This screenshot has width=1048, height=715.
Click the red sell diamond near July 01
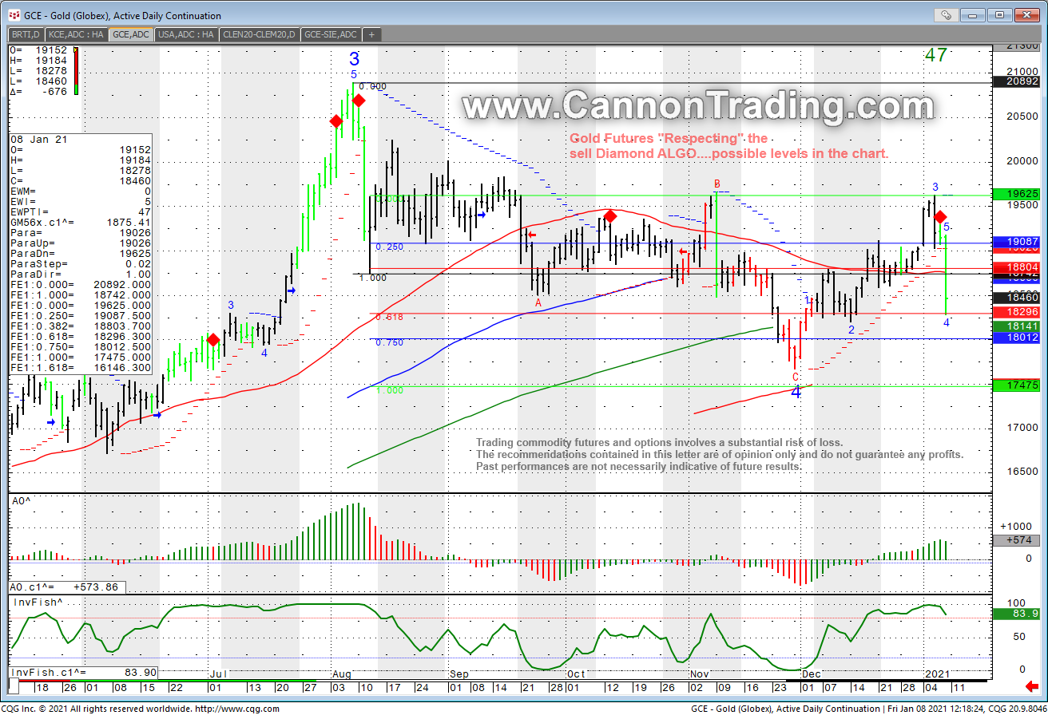pyautogui.click(x=213, y=340)
